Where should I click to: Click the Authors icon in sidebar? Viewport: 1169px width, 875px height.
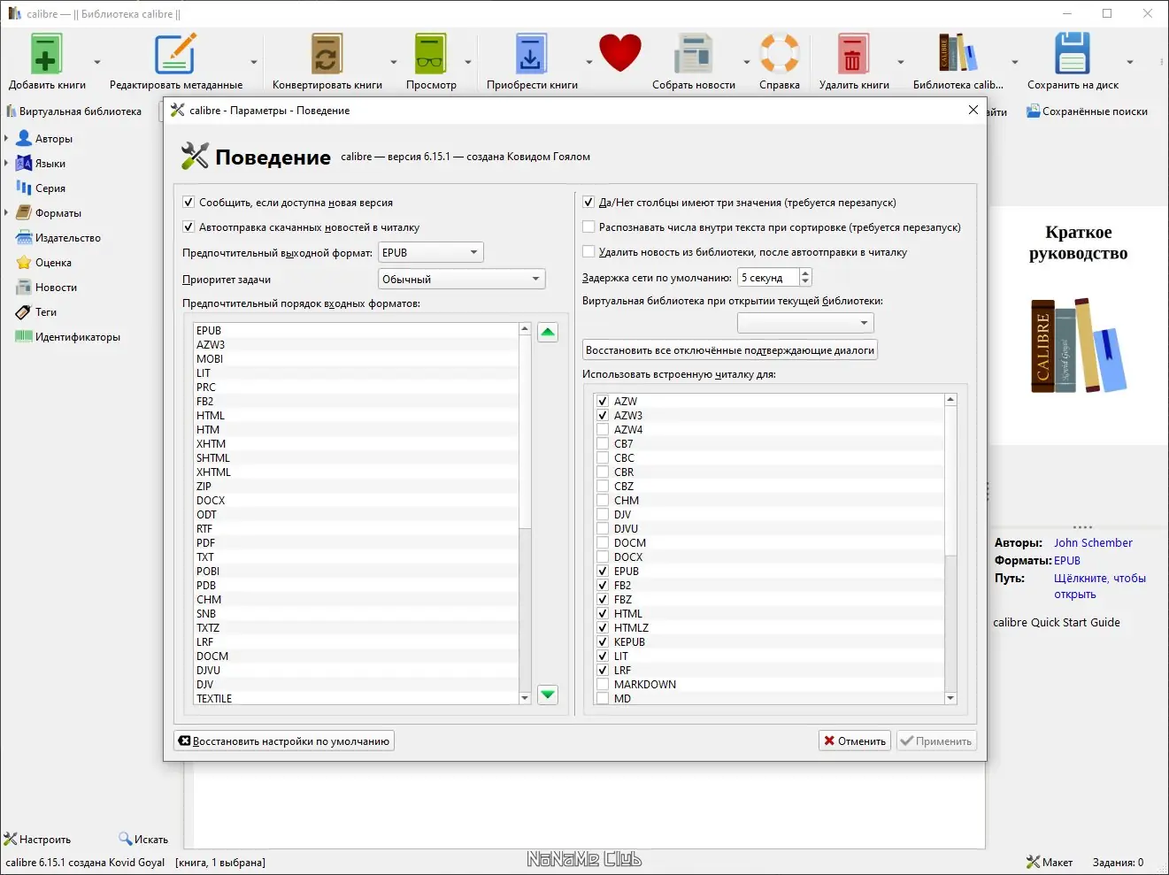click(x=24, y=139)
